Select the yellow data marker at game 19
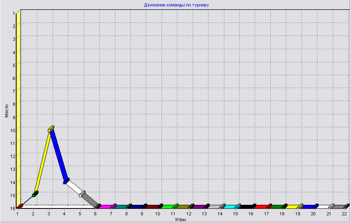The height and width of the screenshot is (223, 351). tap(300, 206)
